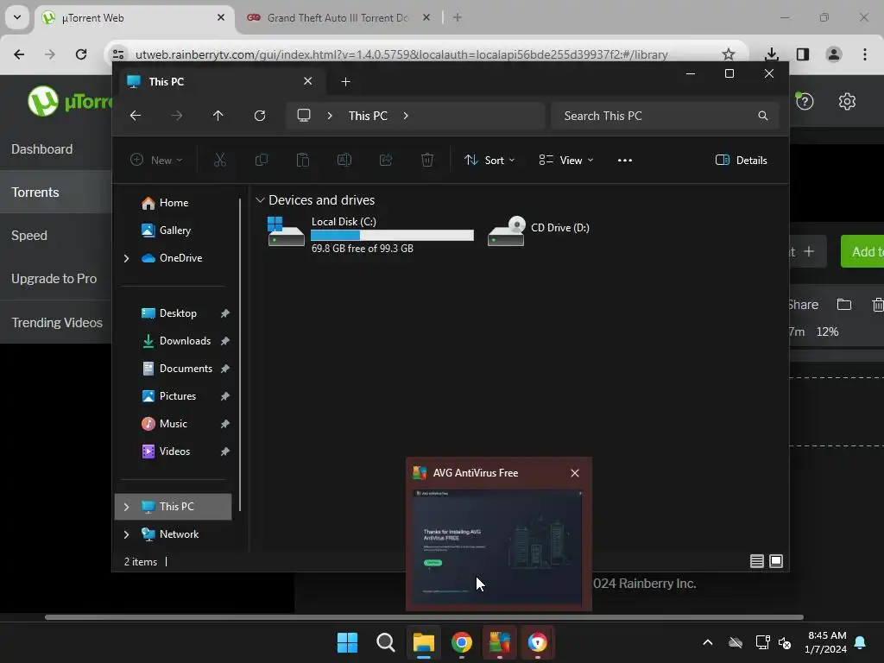Open the See more ellipsis menu

click(x=625, y=160)
